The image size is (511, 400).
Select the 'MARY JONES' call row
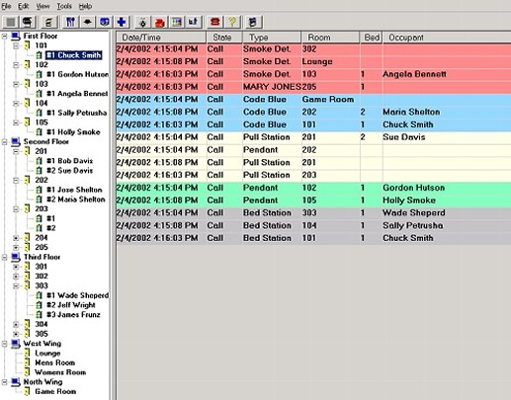[313, 87]
